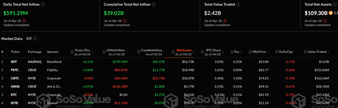The height and width of the screenshot is (108, 338).
Task: Click the $591.29M daily inflow value
Action: click(15, 13)
